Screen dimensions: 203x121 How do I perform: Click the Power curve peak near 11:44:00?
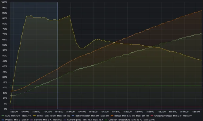[70, 16]
